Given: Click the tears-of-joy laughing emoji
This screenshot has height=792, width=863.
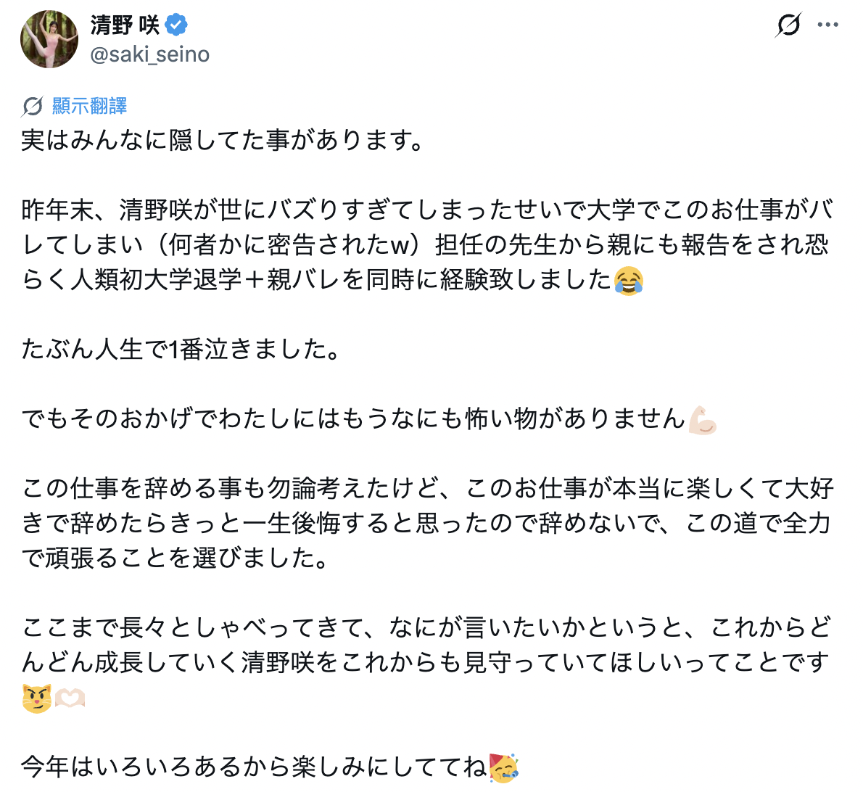Looking at the screenshot, I should click(x=628, y=281).
